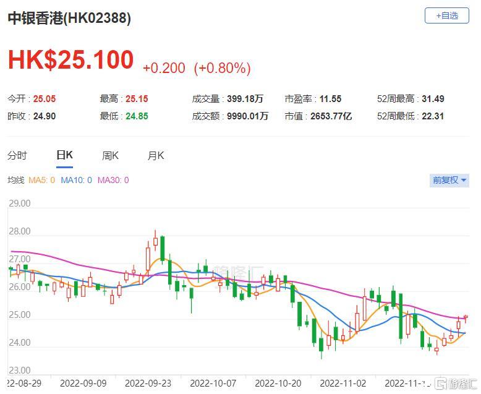Click the 29.00 price axis label

pyautogui.click(x=20, y=203)
